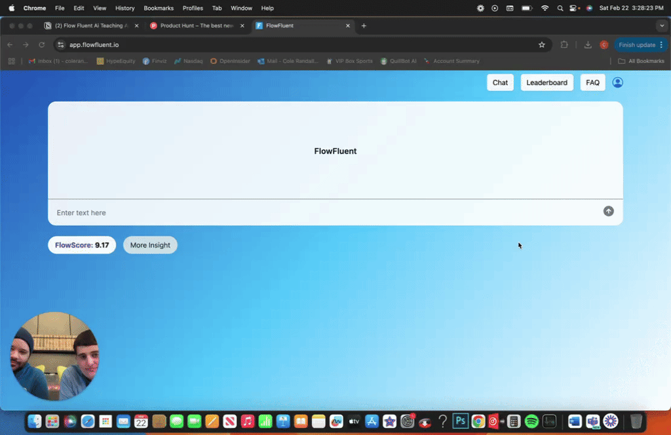
Task: Open Chrome downloads icon
Action: [x=588, y=45]
